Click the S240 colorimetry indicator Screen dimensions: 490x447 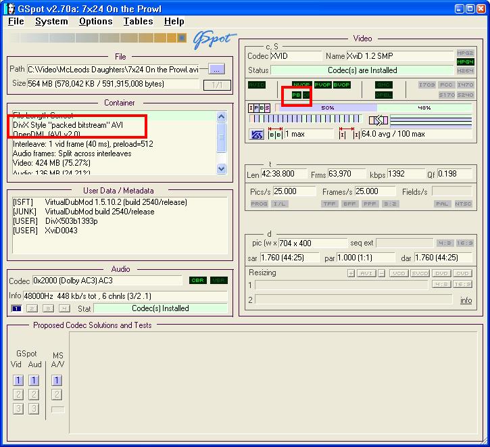click(465, 95)
